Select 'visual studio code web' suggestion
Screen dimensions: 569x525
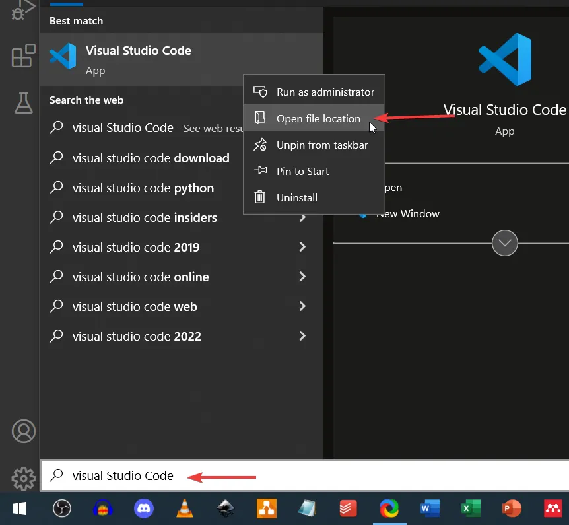(181, 307)
